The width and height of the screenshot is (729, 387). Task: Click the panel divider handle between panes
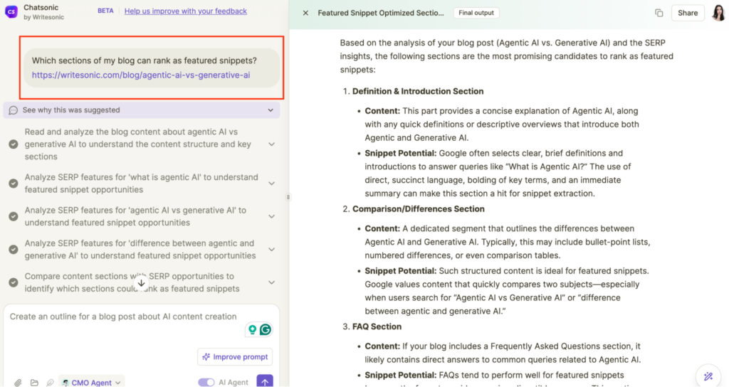(x=288, y=197)
